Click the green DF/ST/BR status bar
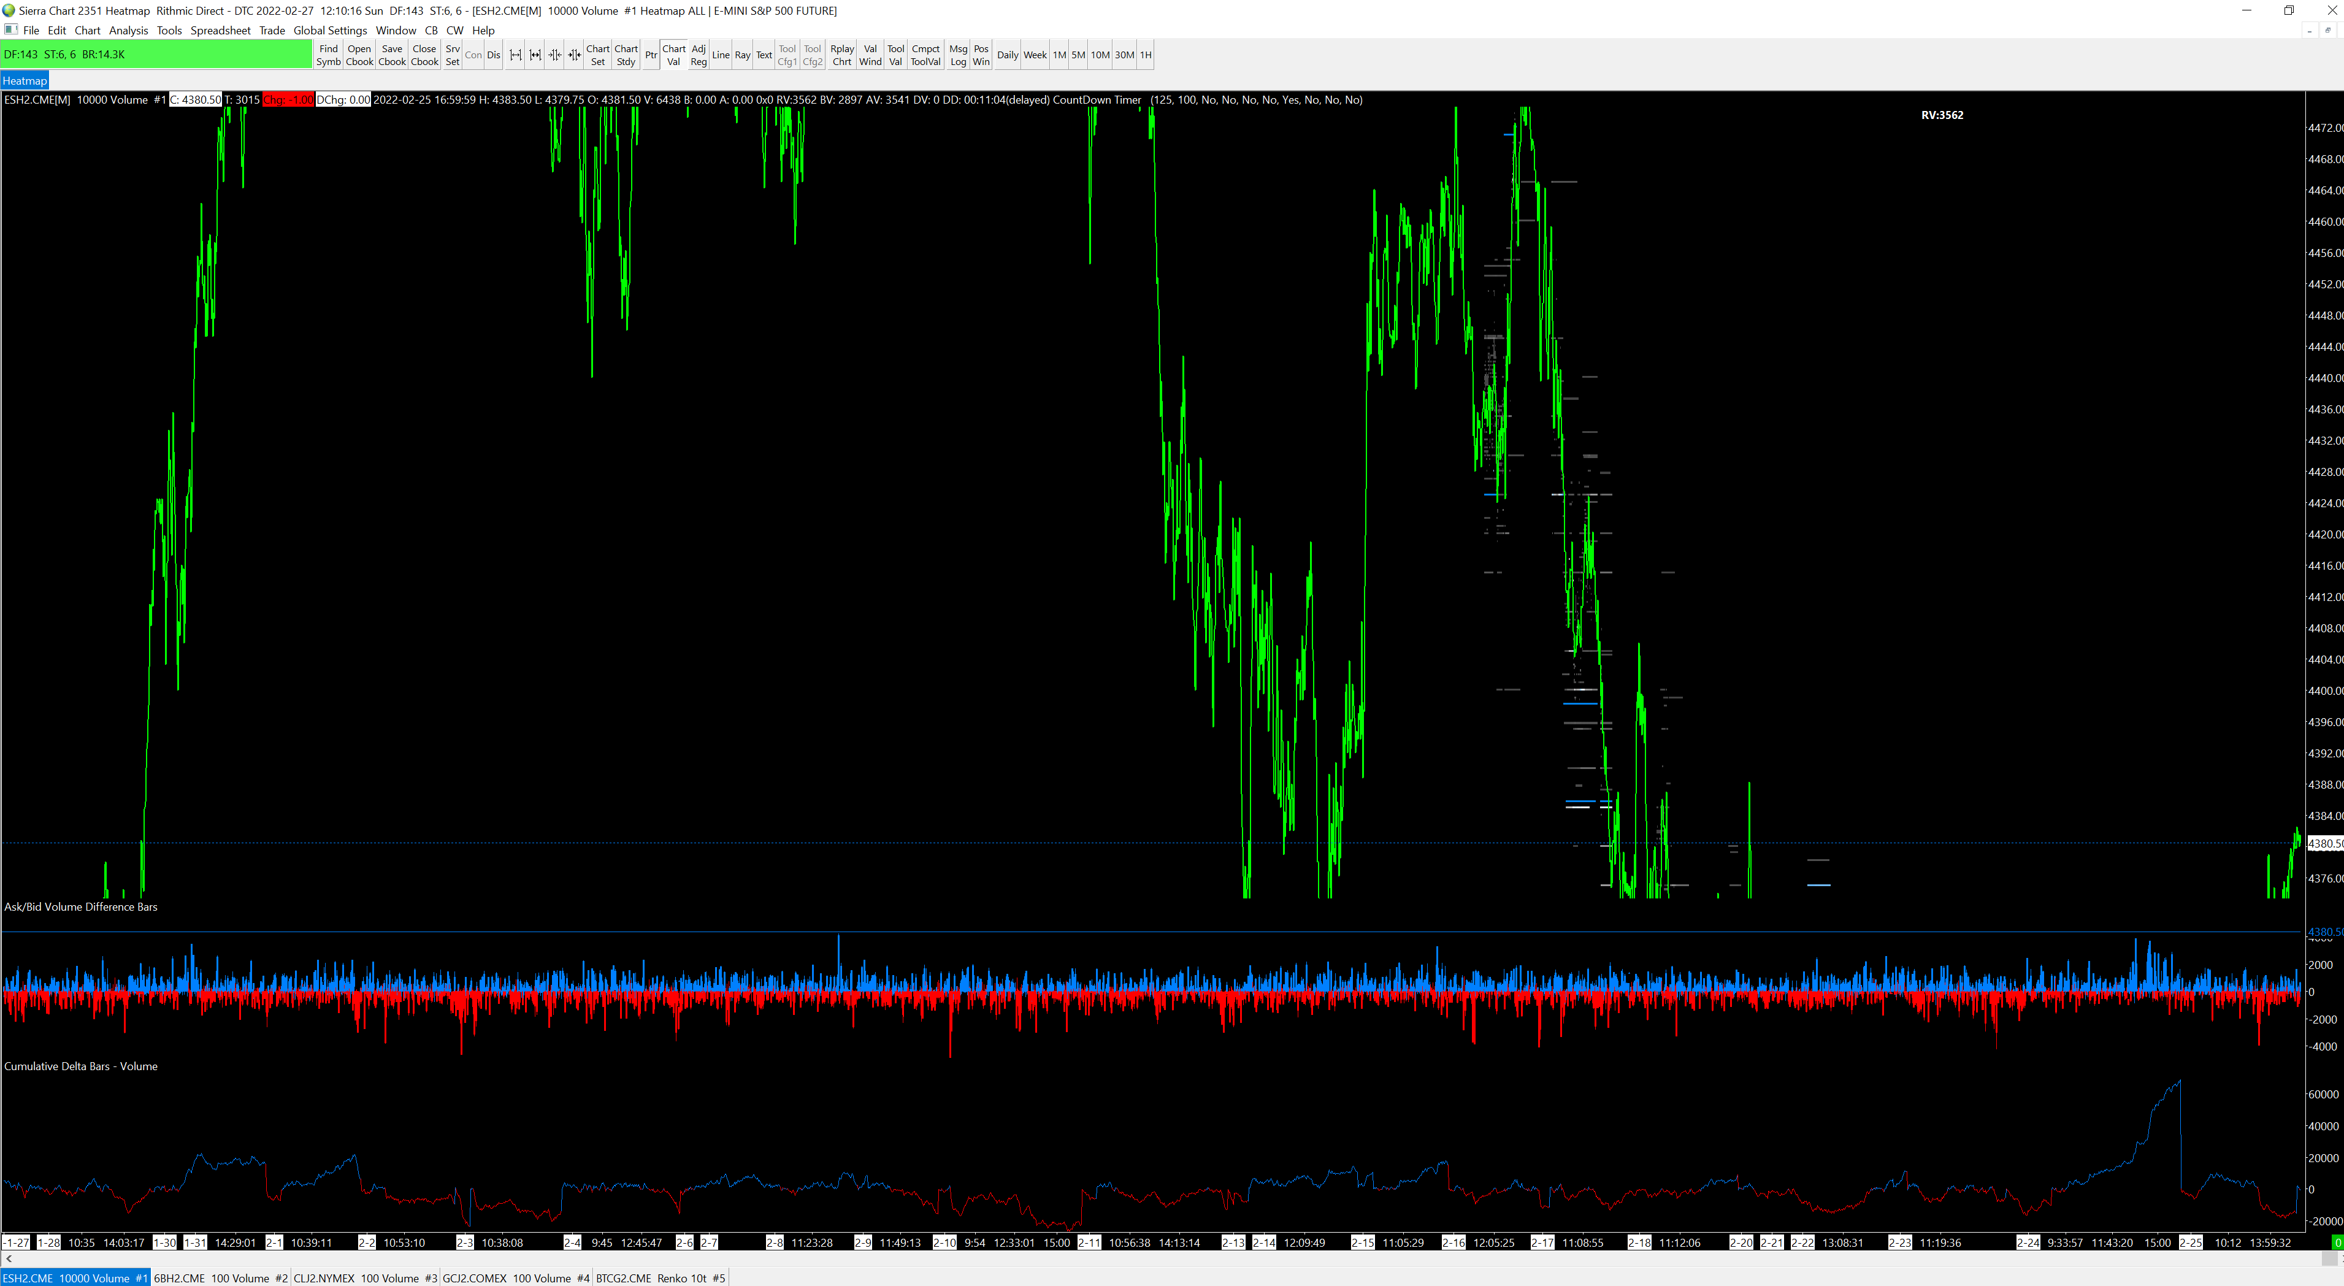 (156, 55)
